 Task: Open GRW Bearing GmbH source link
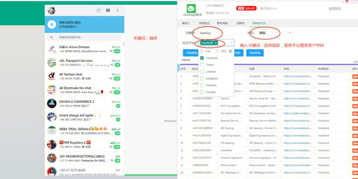tap(297, 84)
